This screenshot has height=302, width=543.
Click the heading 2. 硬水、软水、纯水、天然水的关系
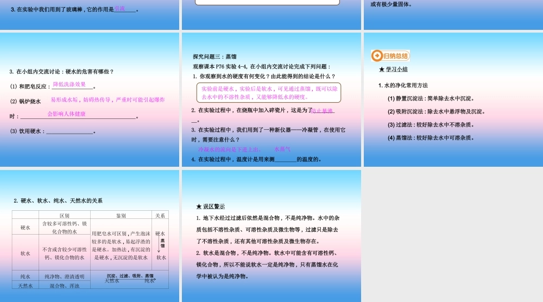click(x=58, y=200)
